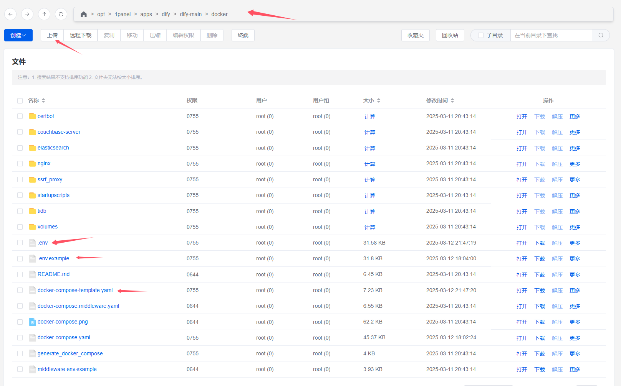The image size is (621, 386).
Task: Select all files with header checkbox
Action: coord(20,101)
